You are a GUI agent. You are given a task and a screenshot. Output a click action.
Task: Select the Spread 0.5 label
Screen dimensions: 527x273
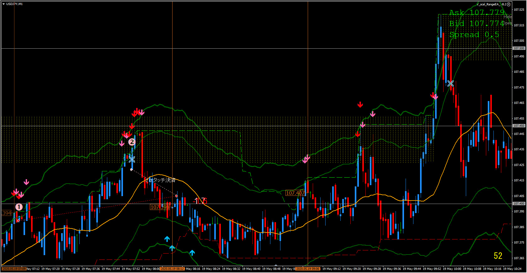tap(474, 35)
